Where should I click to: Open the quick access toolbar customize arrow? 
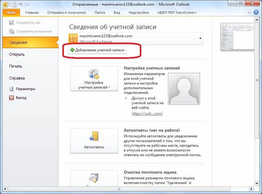(28, 5)
